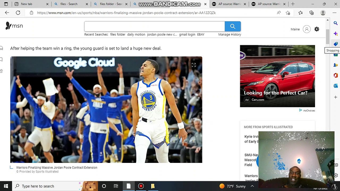
Task: Select recent search 'files folder'
Action: (118, 34)
